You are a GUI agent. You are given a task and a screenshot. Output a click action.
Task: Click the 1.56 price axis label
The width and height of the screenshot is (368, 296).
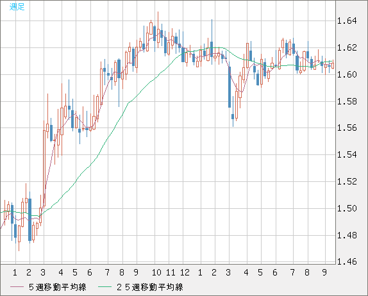click(347, 128)
